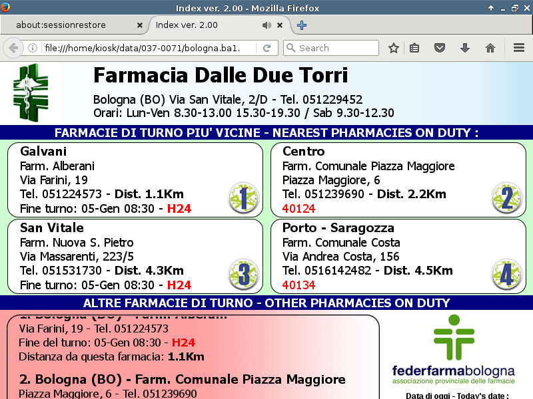Show bookmarks list icon in toolbar

click(414, 48)
